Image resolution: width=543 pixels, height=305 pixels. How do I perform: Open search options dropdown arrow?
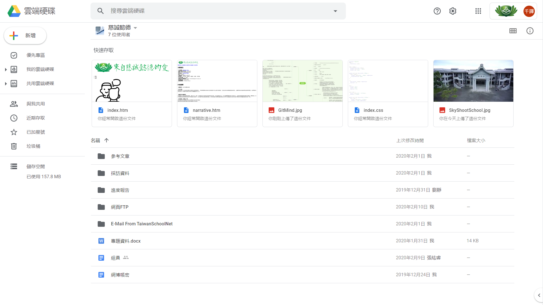pos(335,11)
